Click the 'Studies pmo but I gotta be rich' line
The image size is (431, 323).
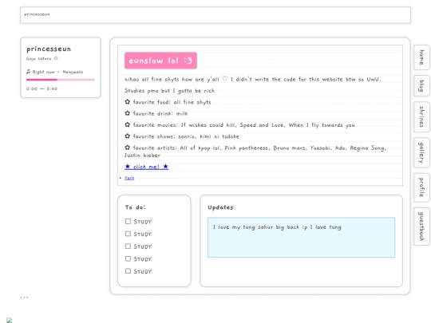[169, 91]
